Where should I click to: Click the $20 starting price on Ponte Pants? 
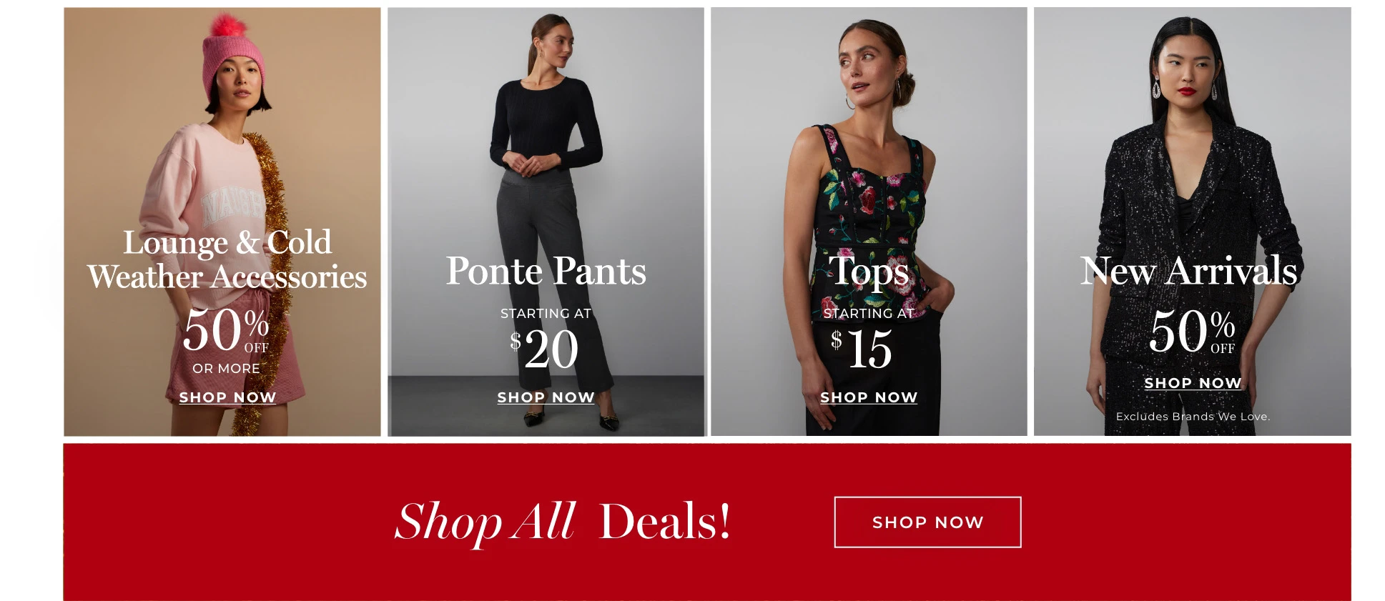point(545,349)
